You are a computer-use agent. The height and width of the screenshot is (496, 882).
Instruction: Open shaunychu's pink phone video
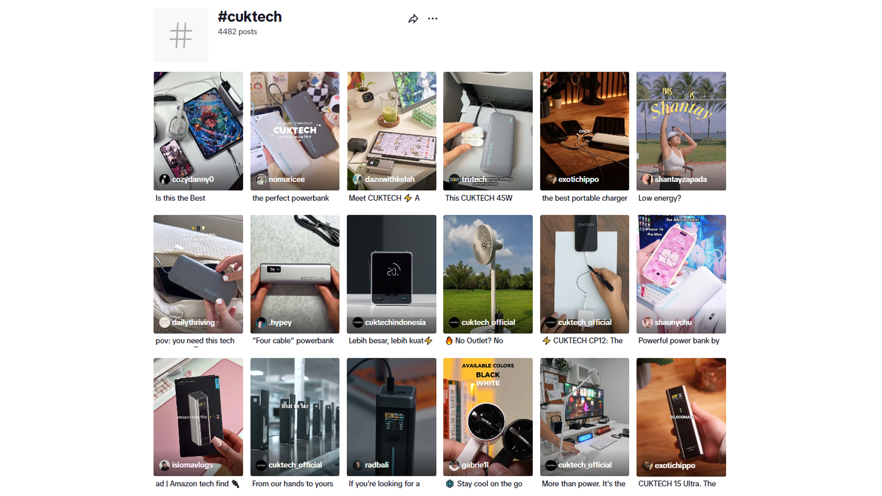click(x=681, y=274)
